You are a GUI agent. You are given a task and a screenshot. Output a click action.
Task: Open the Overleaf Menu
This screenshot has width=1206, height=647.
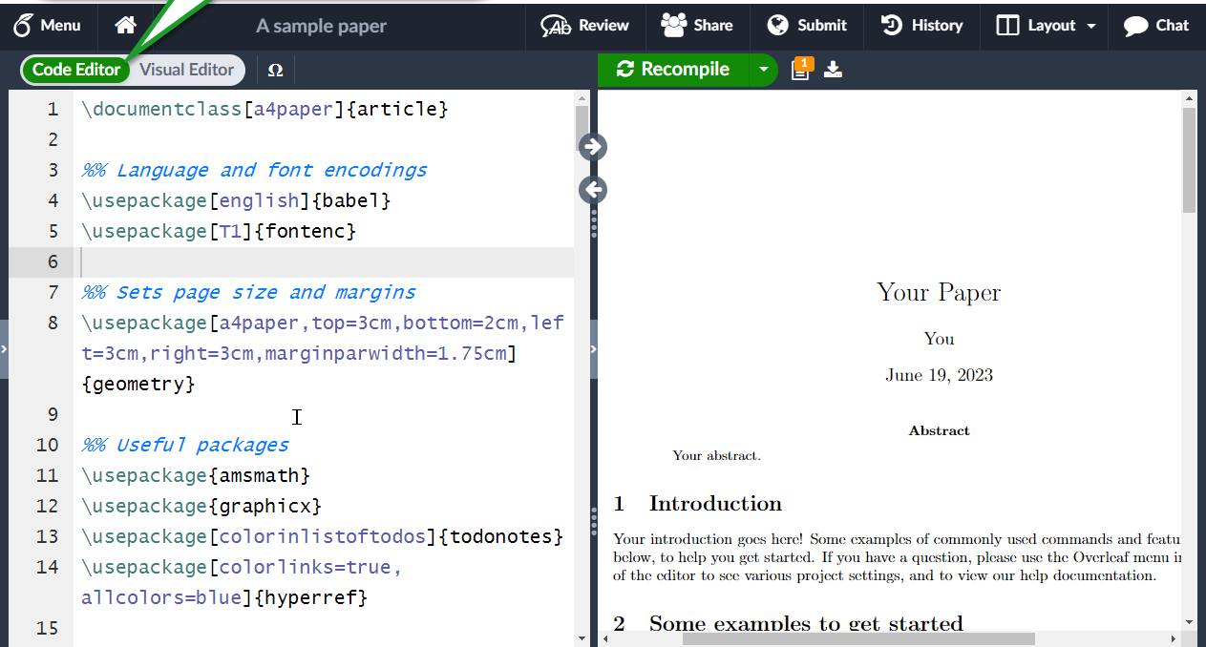point(47,26)
